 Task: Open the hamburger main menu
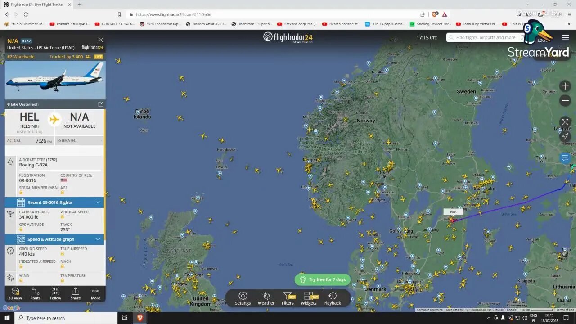[x=565, y=38]
